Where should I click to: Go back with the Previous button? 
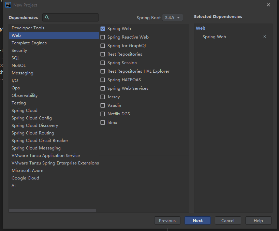[167, 220]
